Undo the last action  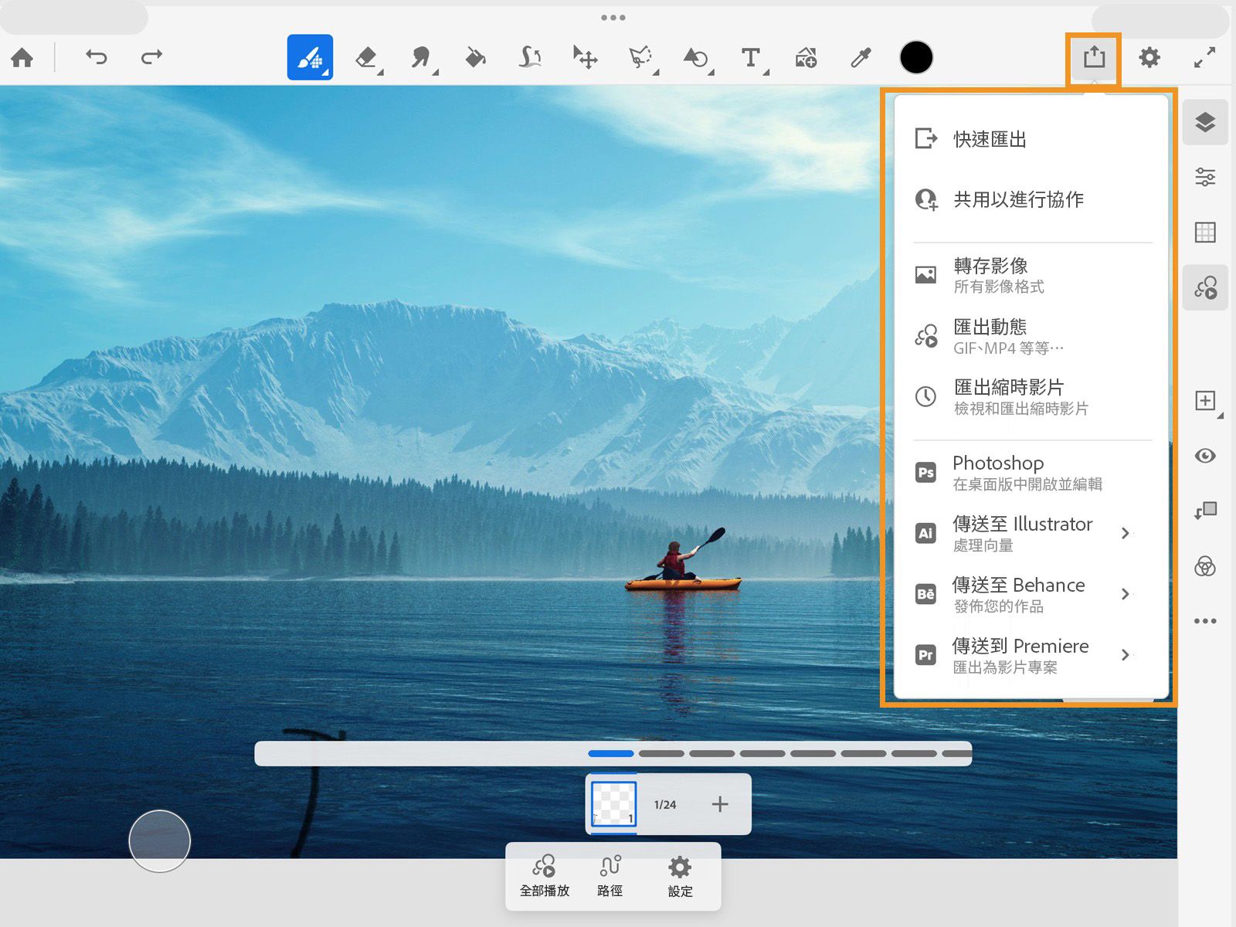tap(97, 57)
